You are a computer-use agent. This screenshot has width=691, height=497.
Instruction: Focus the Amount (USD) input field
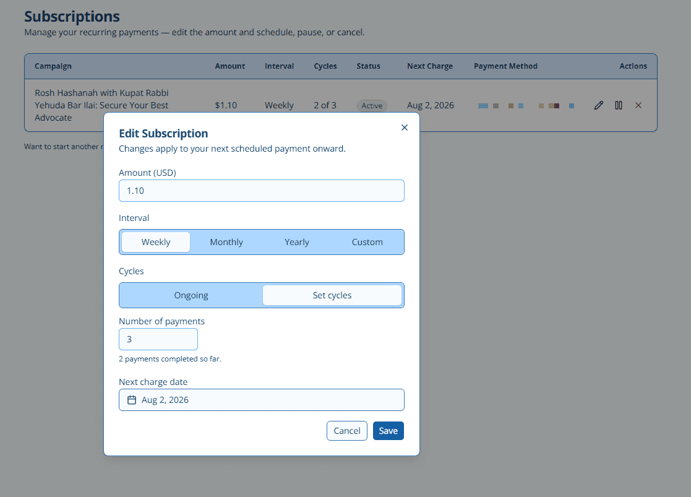[x=261, y=191]
